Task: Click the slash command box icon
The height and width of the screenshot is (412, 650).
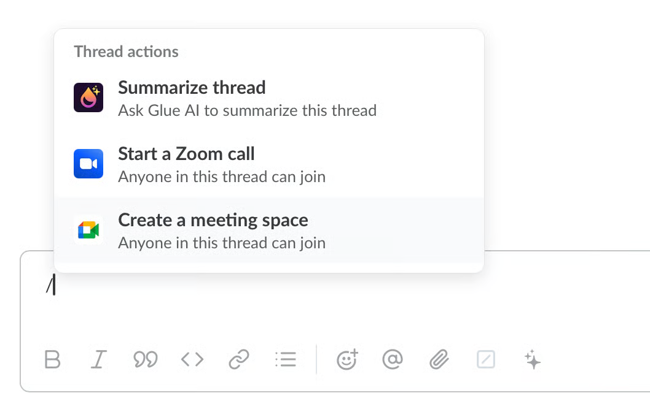Action: [x=485, y=359]
